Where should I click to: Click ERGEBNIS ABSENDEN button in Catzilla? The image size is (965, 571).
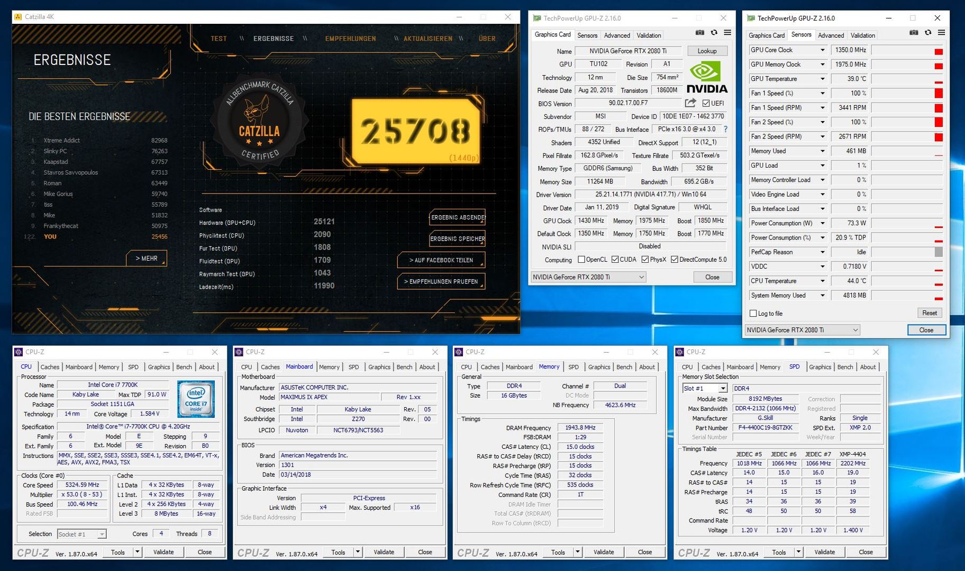457,217
